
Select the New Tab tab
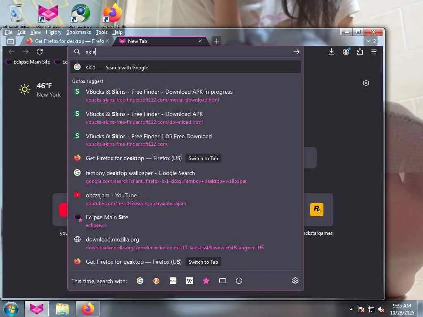(x=160, y=41)
